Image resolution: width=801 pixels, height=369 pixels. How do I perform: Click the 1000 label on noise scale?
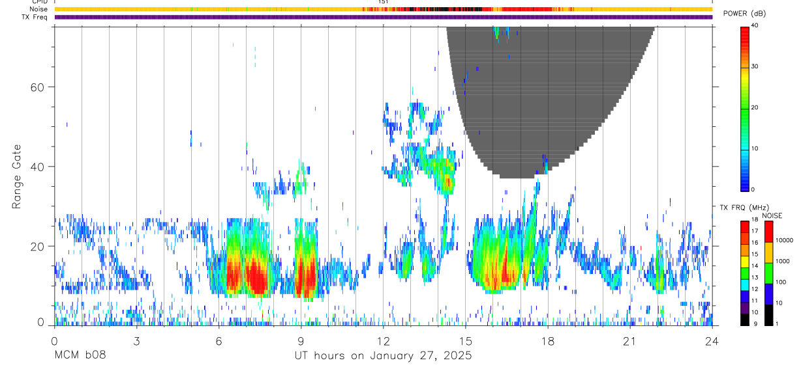783,261
